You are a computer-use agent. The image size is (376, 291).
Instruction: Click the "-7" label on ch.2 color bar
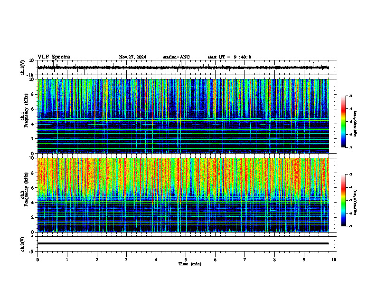(350, 226)
